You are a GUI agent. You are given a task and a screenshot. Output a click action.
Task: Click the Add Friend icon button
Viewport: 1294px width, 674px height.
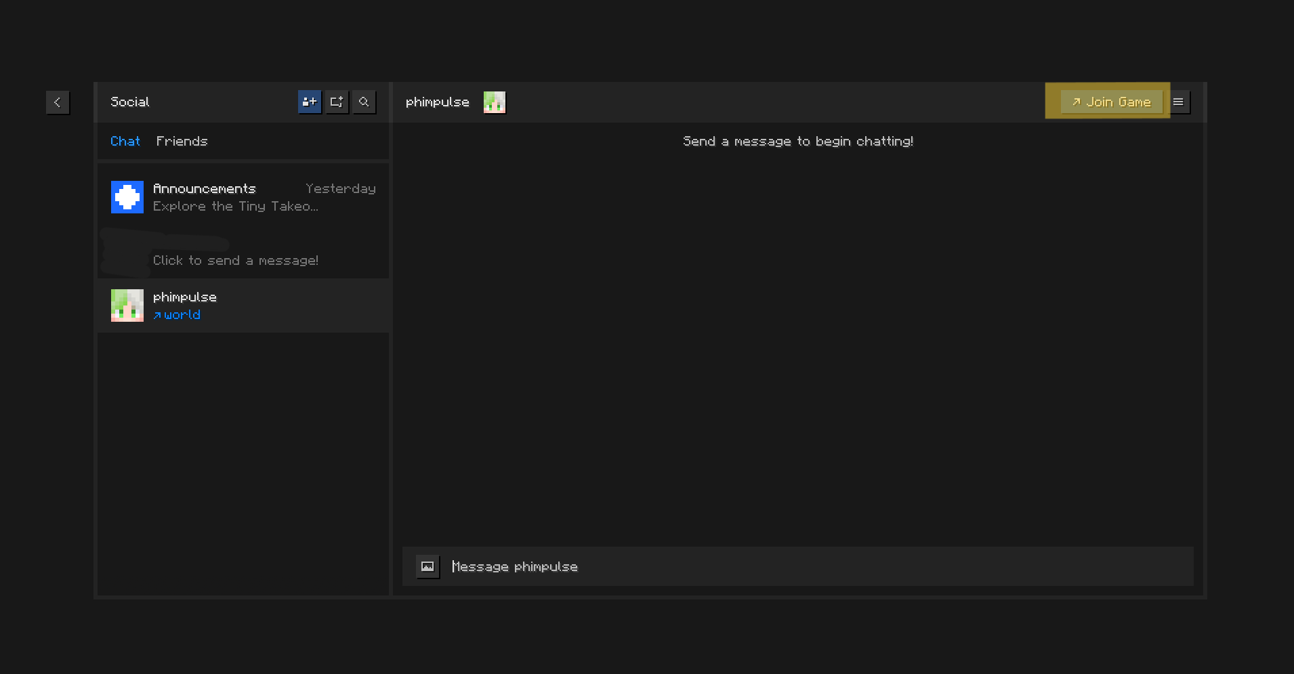(x=310, y=102)
